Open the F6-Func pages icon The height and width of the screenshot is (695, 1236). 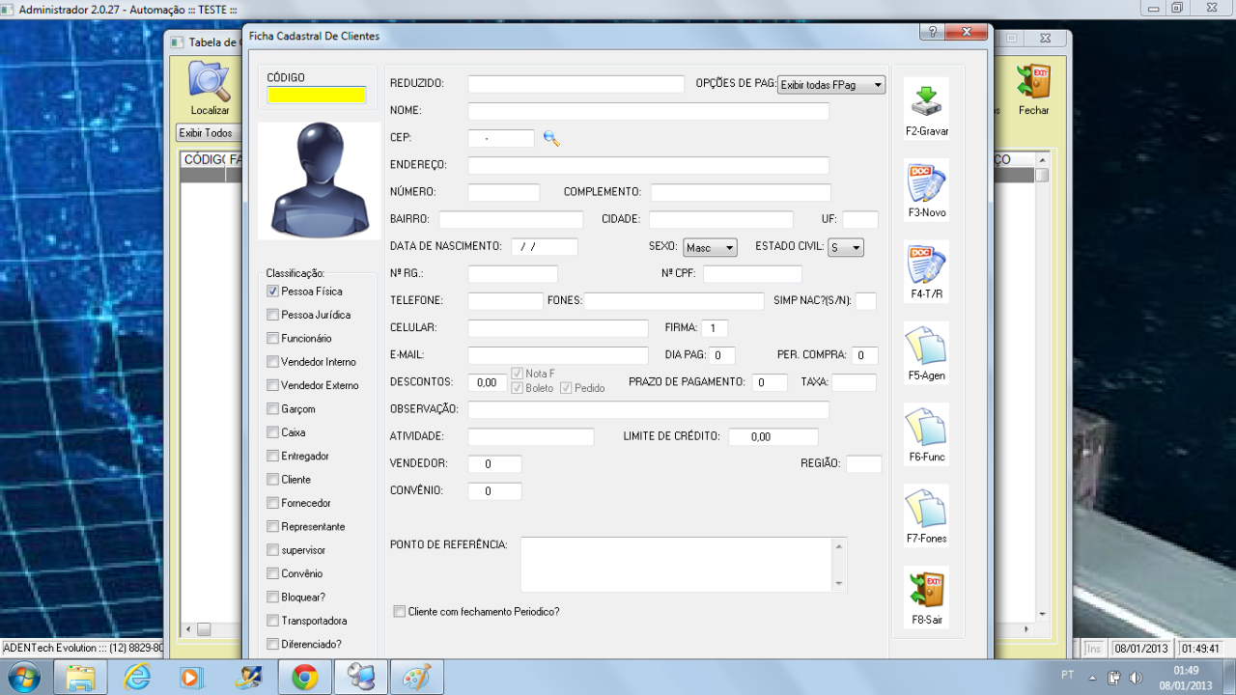point(926,428)
